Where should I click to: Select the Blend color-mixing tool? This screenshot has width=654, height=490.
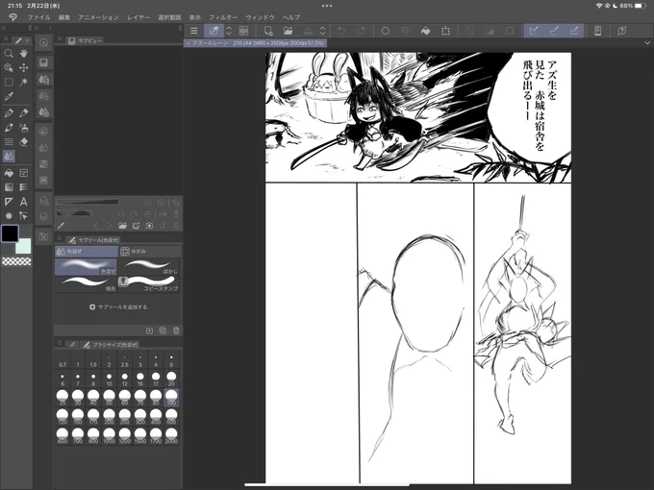[9, 157]
